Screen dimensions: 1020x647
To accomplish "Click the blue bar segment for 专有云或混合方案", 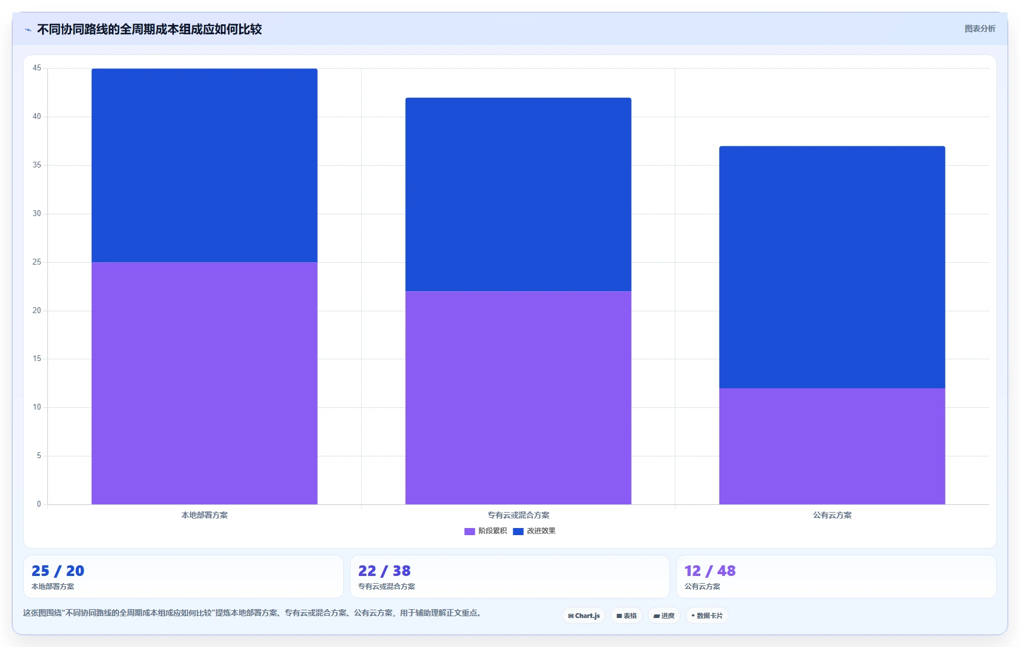I will (518, 194).
